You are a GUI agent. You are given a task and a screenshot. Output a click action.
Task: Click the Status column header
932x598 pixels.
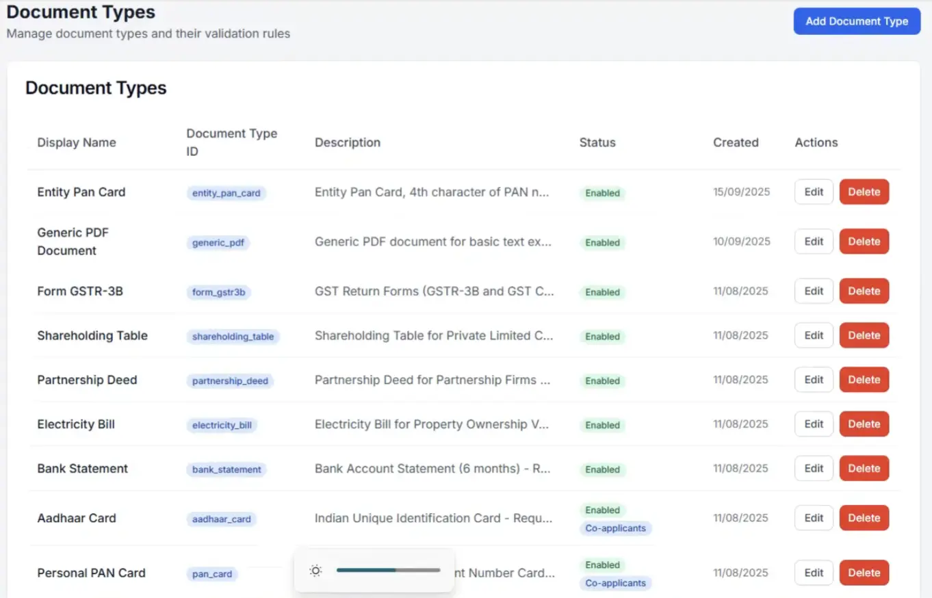(597, 142)
